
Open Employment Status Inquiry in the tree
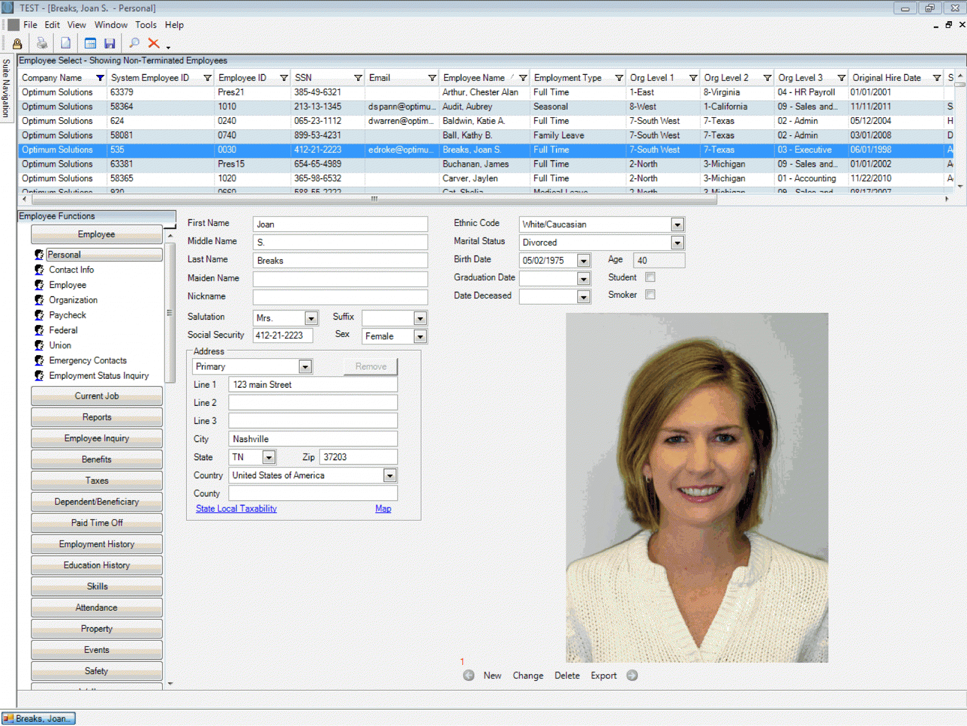click(x=99, y=376)
